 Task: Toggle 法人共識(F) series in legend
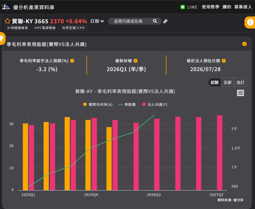point(155,104)
